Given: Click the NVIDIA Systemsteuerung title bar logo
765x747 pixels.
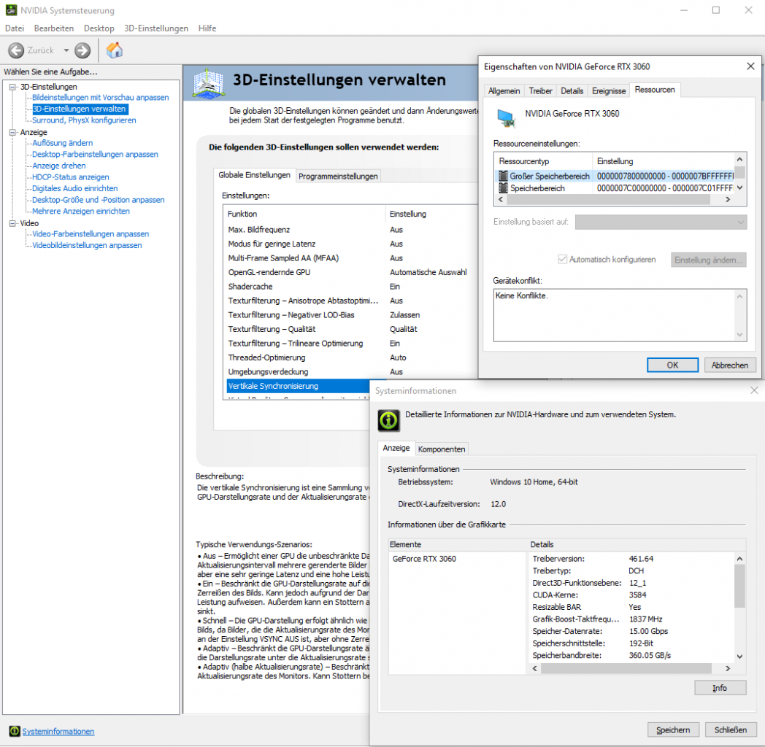Looking at the screenshot, I should [11, 10].
